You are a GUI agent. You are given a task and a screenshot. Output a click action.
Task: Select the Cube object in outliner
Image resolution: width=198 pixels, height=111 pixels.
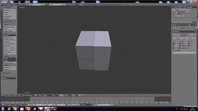click(179, 16)
